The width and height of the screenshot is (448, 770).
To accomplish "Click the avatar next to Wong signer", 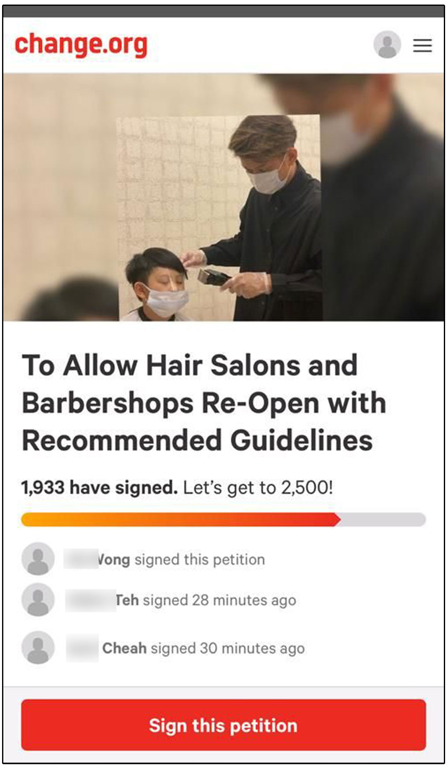I will click(x=38, y=559).
